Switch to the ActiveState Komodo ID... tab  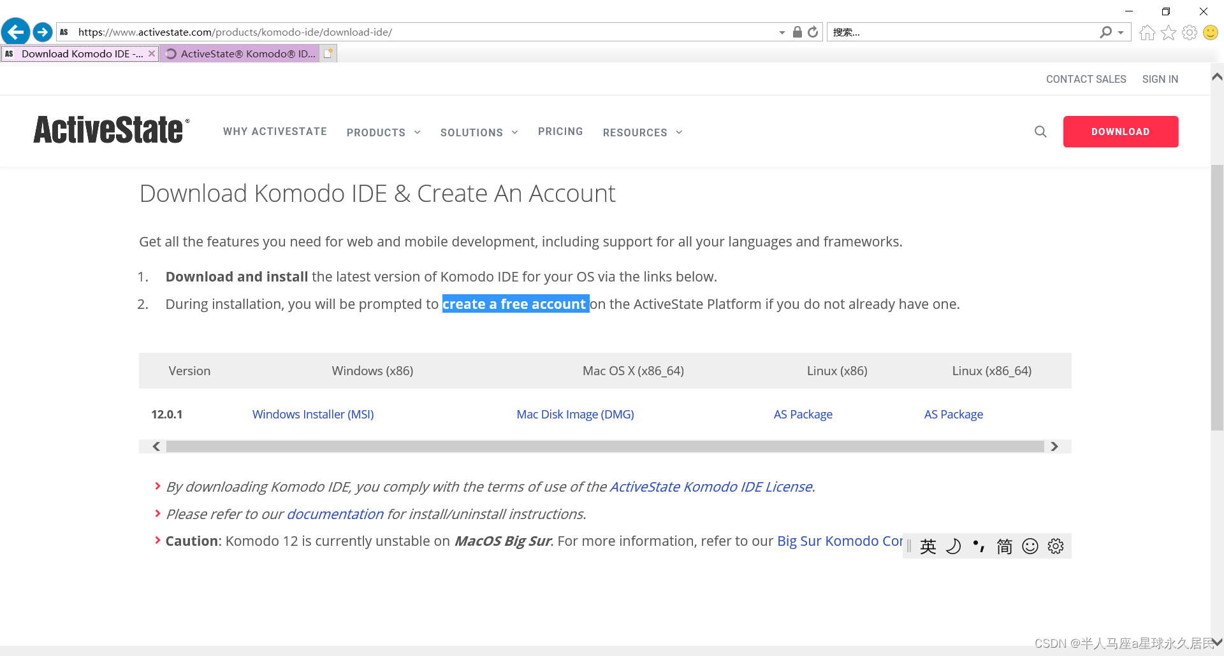pyautogui.click(x=240, y=53)
